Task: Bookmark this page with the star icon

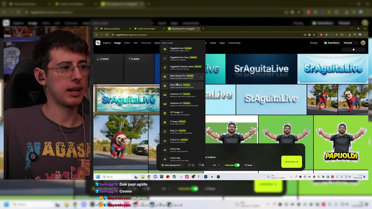Action: tap(314, 35)
